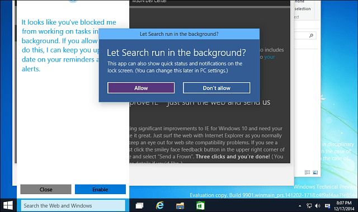Click the search magnifier in Explorer window

click(x=311, y=35)
